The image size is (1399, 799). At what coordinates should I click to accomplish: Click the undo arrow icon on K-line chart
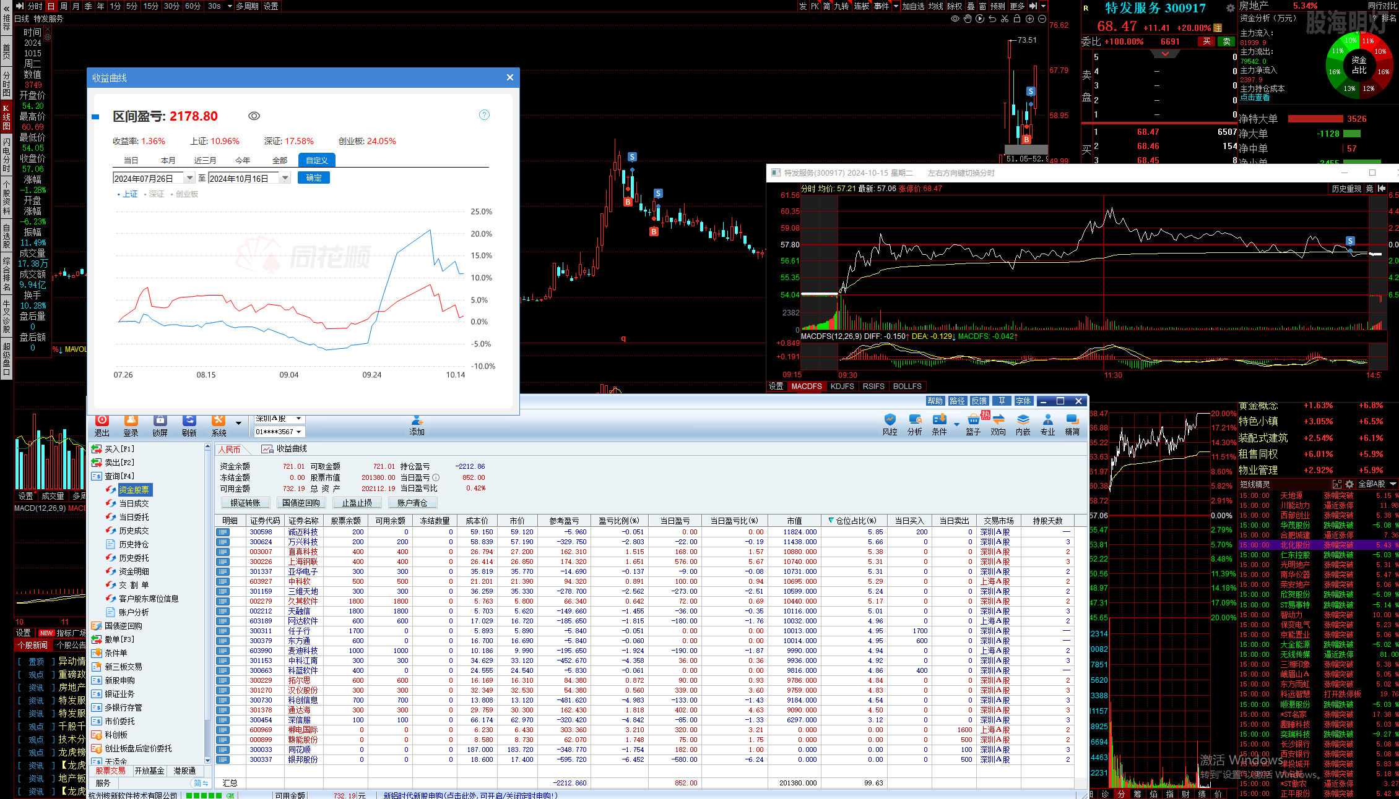click(x=992, y=19)
